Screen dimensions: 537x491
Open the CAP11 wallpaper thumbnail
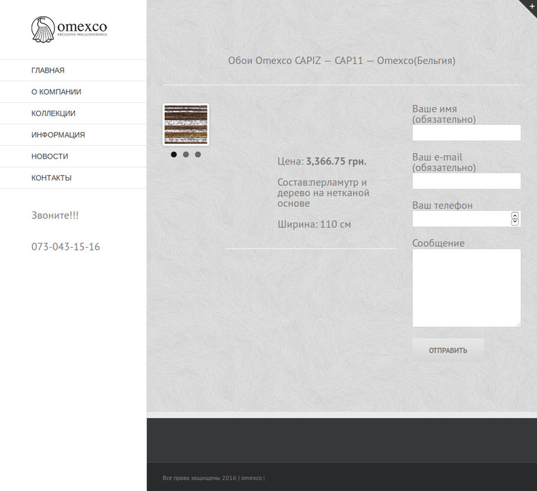point(186,124)
